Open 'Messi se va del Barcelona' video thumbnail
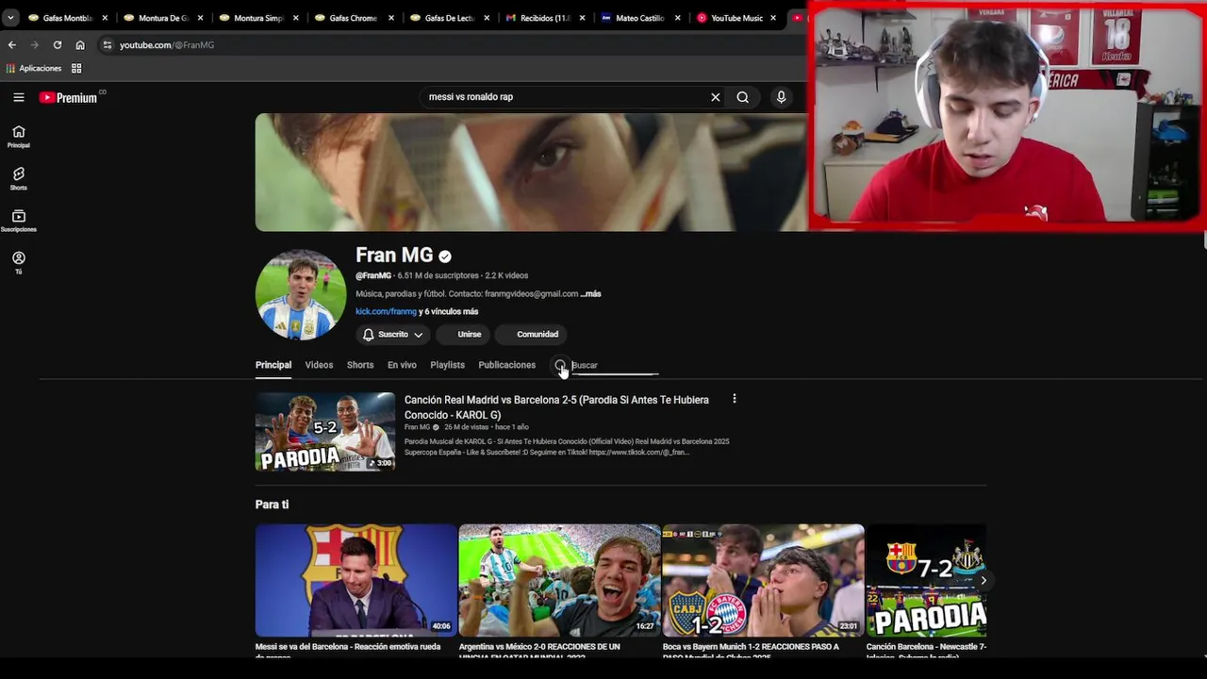This screenshot has width=1207, height=679. tap(355, 580)
